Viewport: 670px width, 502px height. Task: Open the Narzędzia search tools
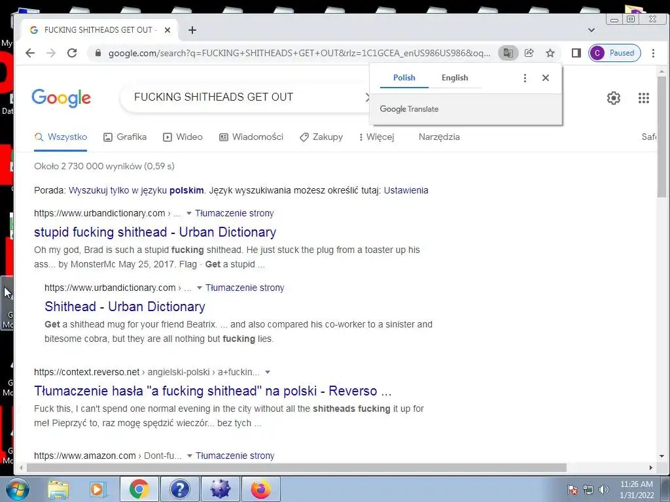click(x=439, y=137)
